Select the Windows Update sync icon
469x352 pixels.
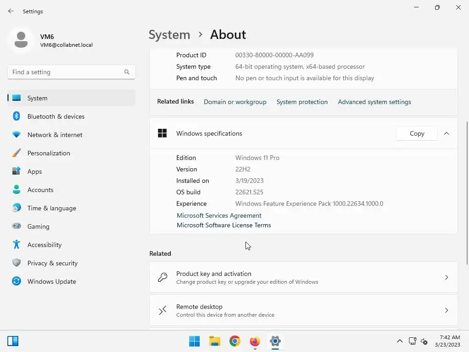16,281
